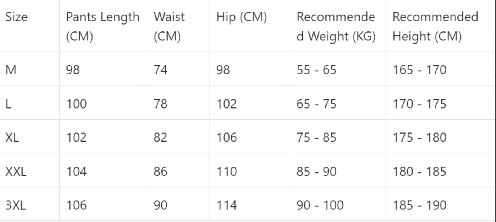Select the waist value 86
The height and width of the screenshot is (222, 496).
pos(160,172)
